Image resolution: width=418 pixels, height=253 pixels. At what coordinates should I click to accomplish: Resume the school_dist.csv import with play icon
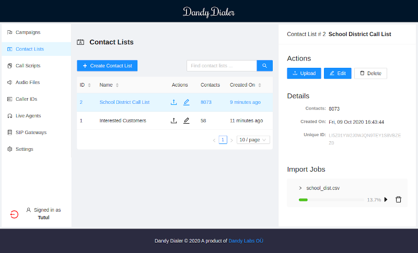(386, 199)
